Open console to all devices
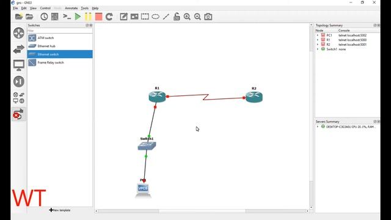Image resolution: width=391 pixels, height=220 pixels. (x=67, y=16)
